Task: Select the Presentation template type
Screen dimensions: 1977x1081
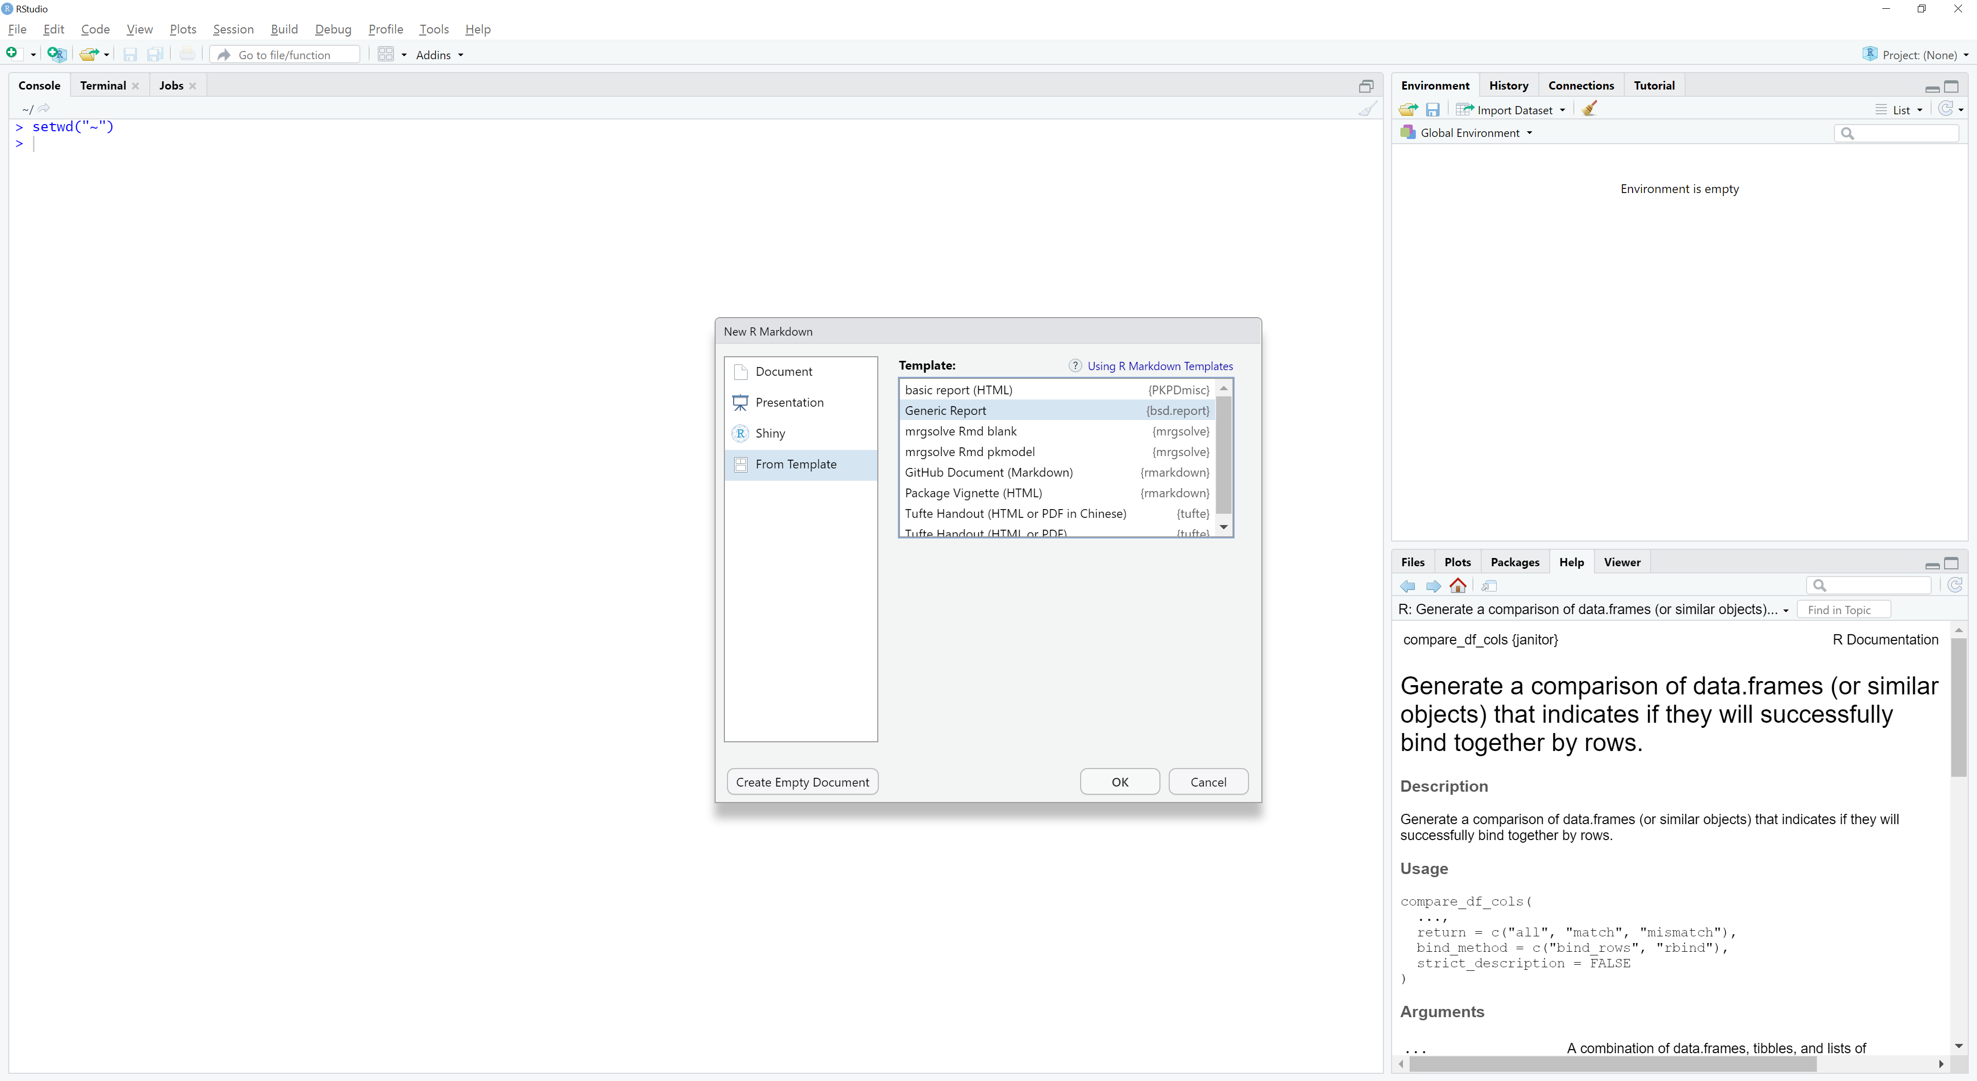Action: click(789, 402)
